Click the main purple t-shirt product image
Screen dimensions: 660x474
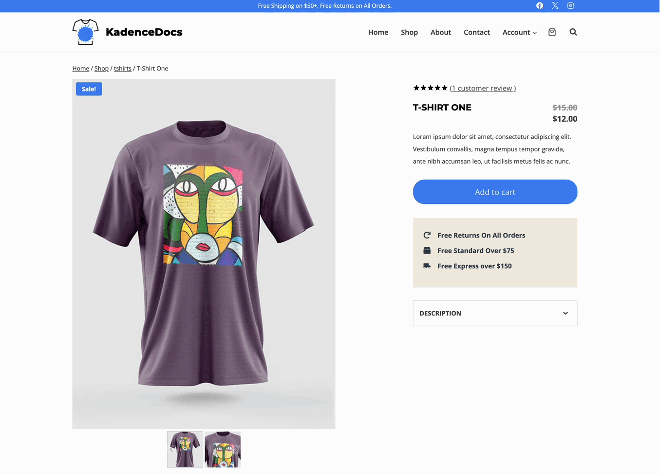pyautogui.click(x=204, y=254)
